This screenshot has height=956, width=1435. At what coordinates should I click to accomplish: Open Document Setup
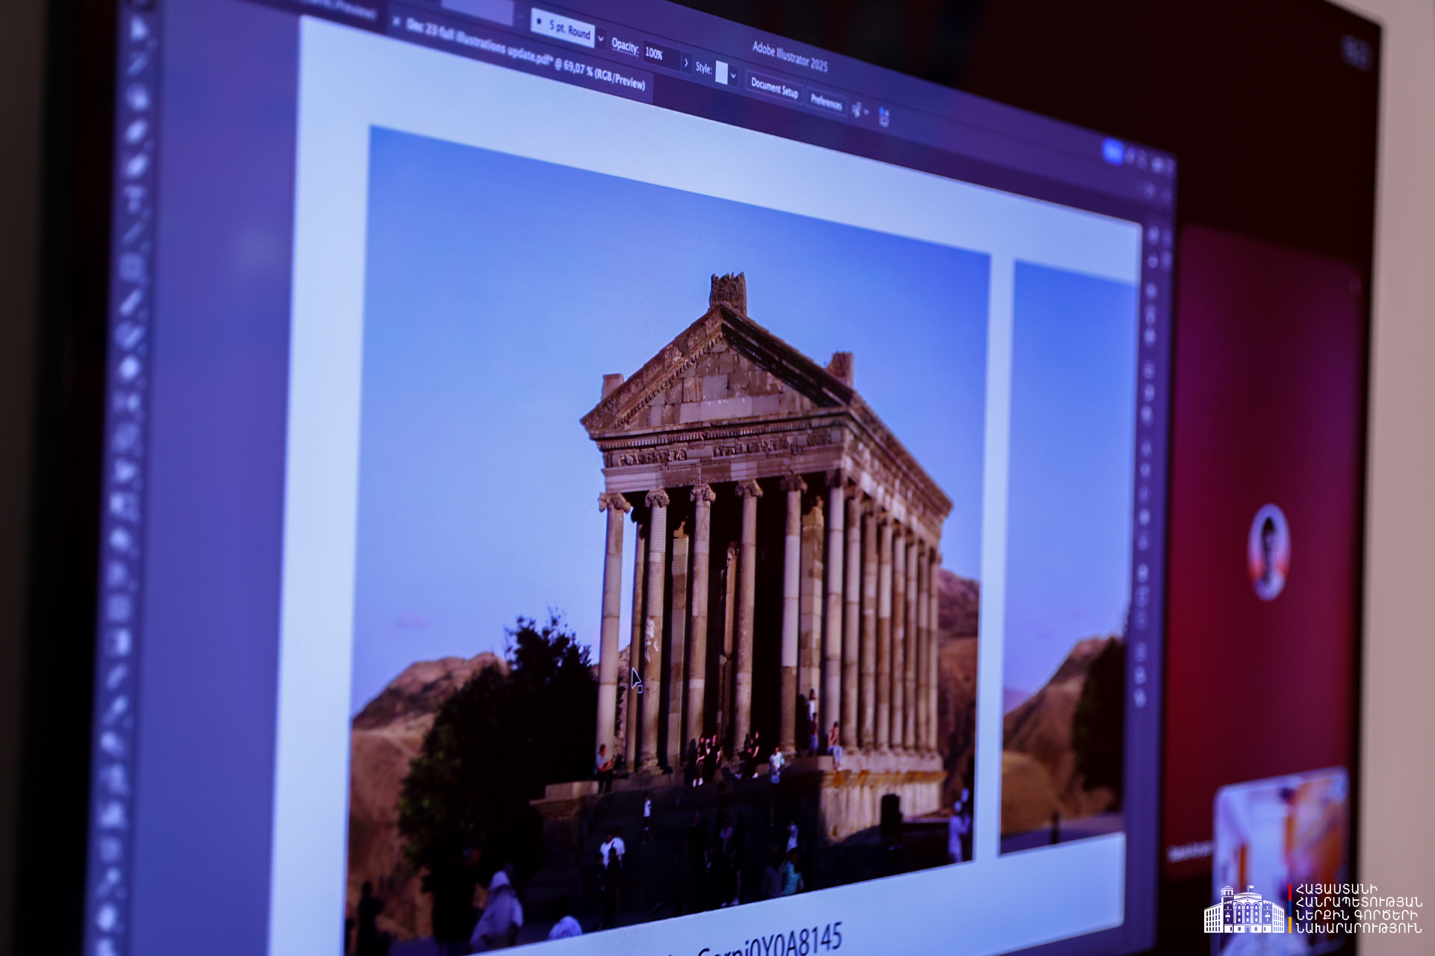tap(774, 89)
